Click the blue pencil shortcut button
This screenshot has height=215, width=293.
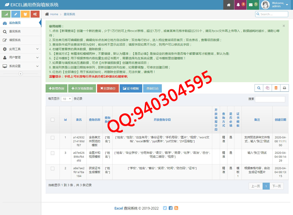pyautogui.click(x=16, y=14)
